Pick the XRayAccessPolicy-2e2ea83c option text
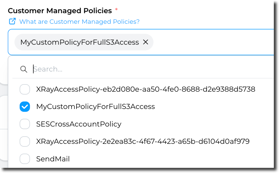279x173 pixels. [143, 141]
